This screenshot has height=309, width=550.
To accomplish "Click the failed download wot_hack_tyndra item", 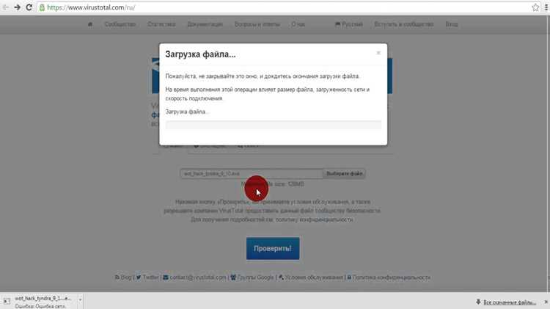I will point(39,302).
